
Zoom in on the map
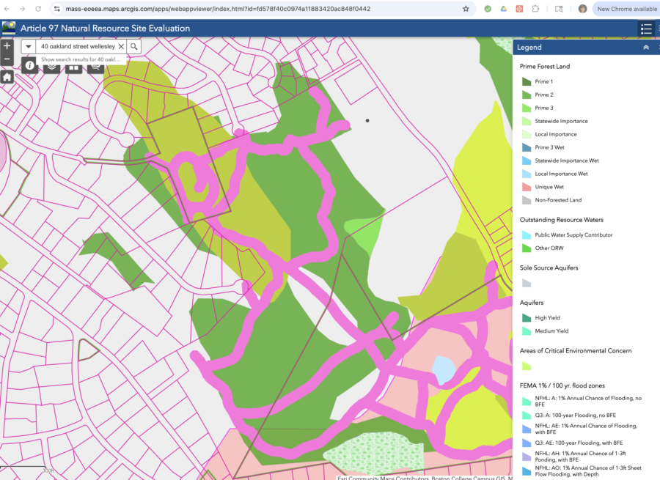[7, 46]
